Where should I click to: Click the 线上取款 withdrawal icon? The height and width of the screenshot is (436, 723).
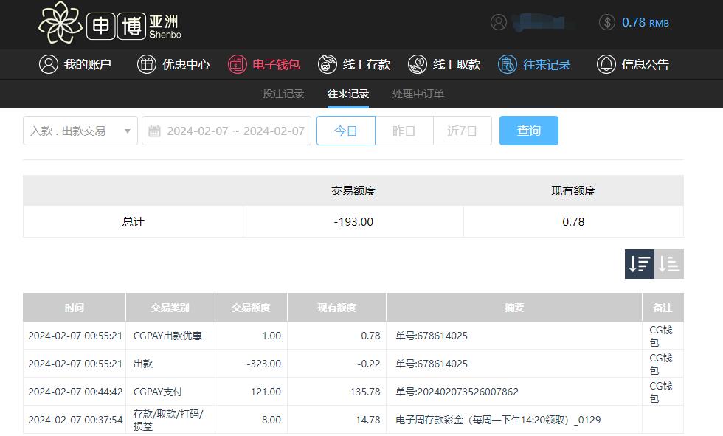click(418, 64)
